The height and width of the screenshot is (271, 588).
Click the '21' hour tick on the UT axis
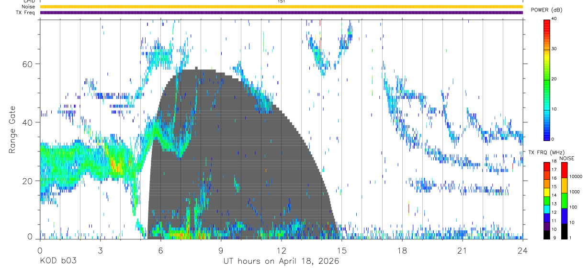point(462,250)
